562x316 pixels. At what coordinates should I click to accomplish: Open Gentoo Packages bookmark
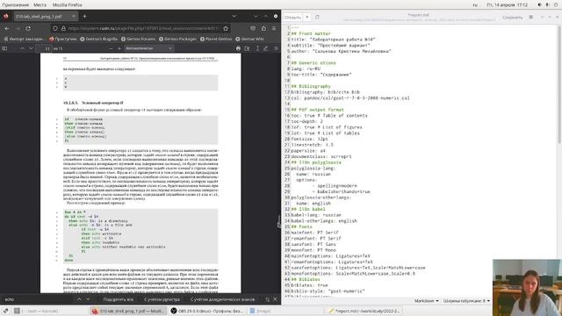point(177,39)
